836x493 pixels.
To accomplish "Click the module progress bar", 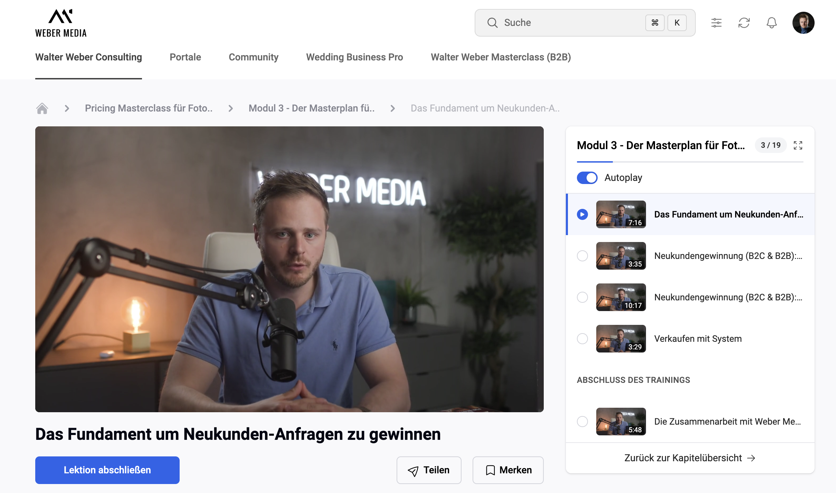I will coord(690,162).
